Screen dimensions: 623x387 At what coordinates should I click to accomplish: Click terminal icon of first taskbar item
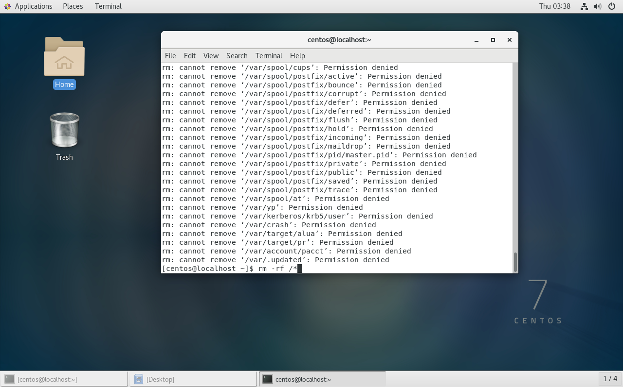coord(9,379)
